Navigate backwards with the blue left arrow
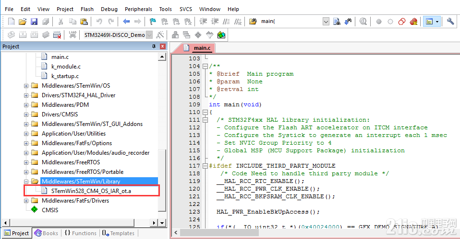Screen dimensions: 460x239 (126, 22)
